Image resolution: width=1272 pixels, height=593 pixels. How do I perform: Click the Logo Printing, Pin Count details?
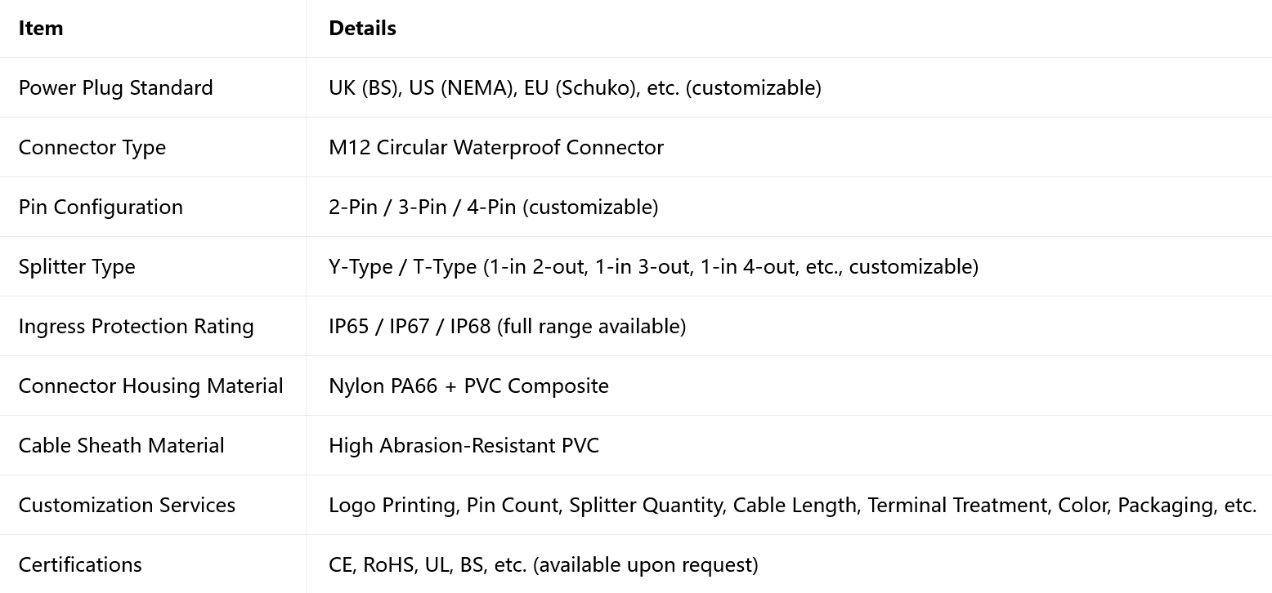click(x=792, y=506)
